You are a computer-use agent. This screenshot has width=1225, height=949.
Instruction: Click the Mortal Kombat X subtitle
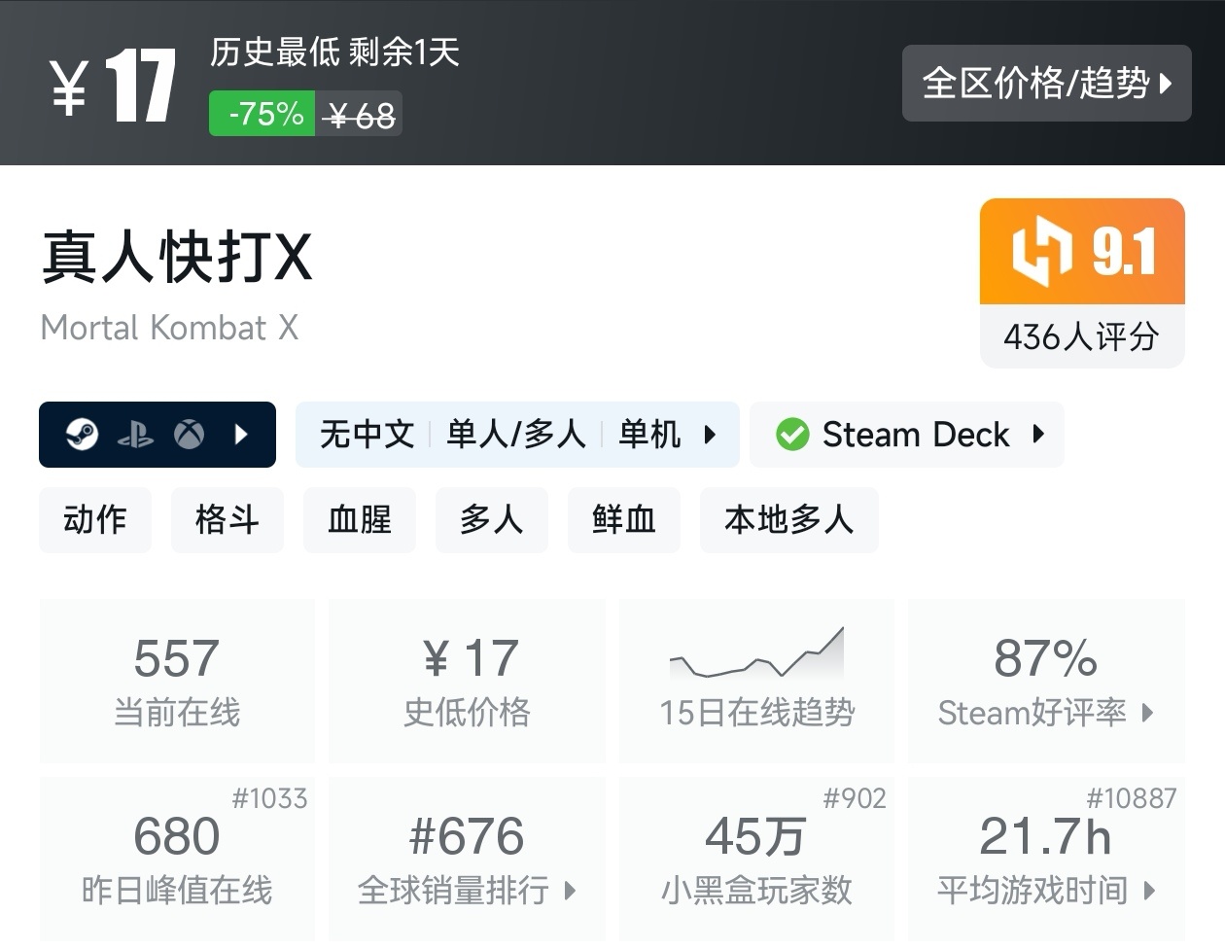[x=169, y=328]
